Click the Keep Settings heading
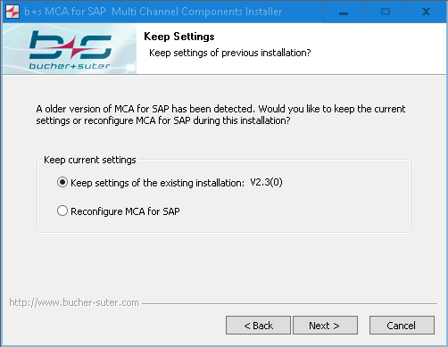The width and height of the screenshot is (448, 347). tap(179, 37)
